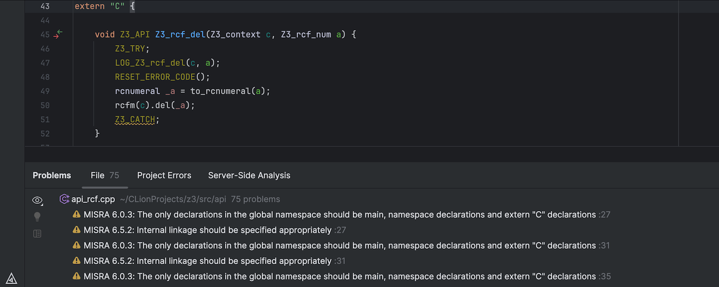This screenshot has height=287, width=719.
Task: Click warning icon of MISRA 6.0.3 line 35
Action: click(x=77, y=276)
